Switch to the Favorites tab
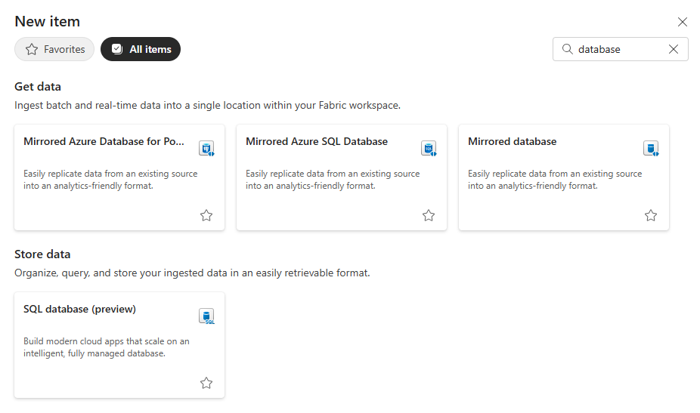Viewport: 700px width, 413px height. pyautogui.click(x=54, y=49)
